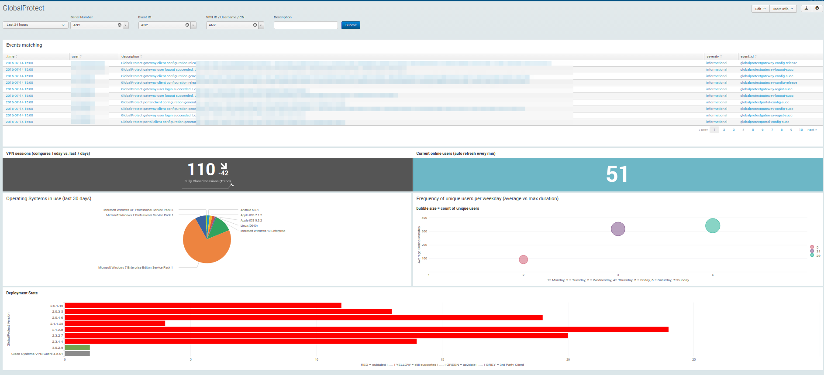Sort table by user column
The image size is (824, 375).
(76, 57)
